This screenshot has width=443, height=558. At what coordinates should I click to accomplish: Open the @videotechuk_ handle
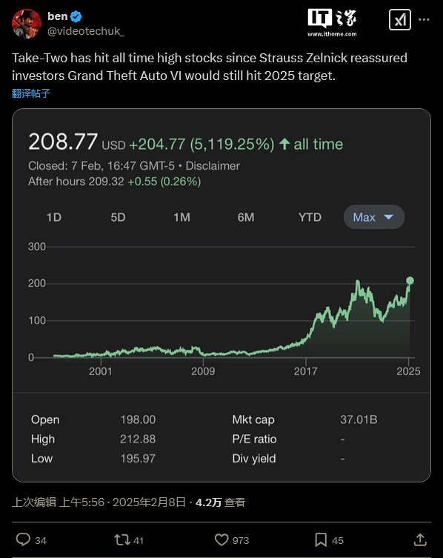[x=86, y=31]
